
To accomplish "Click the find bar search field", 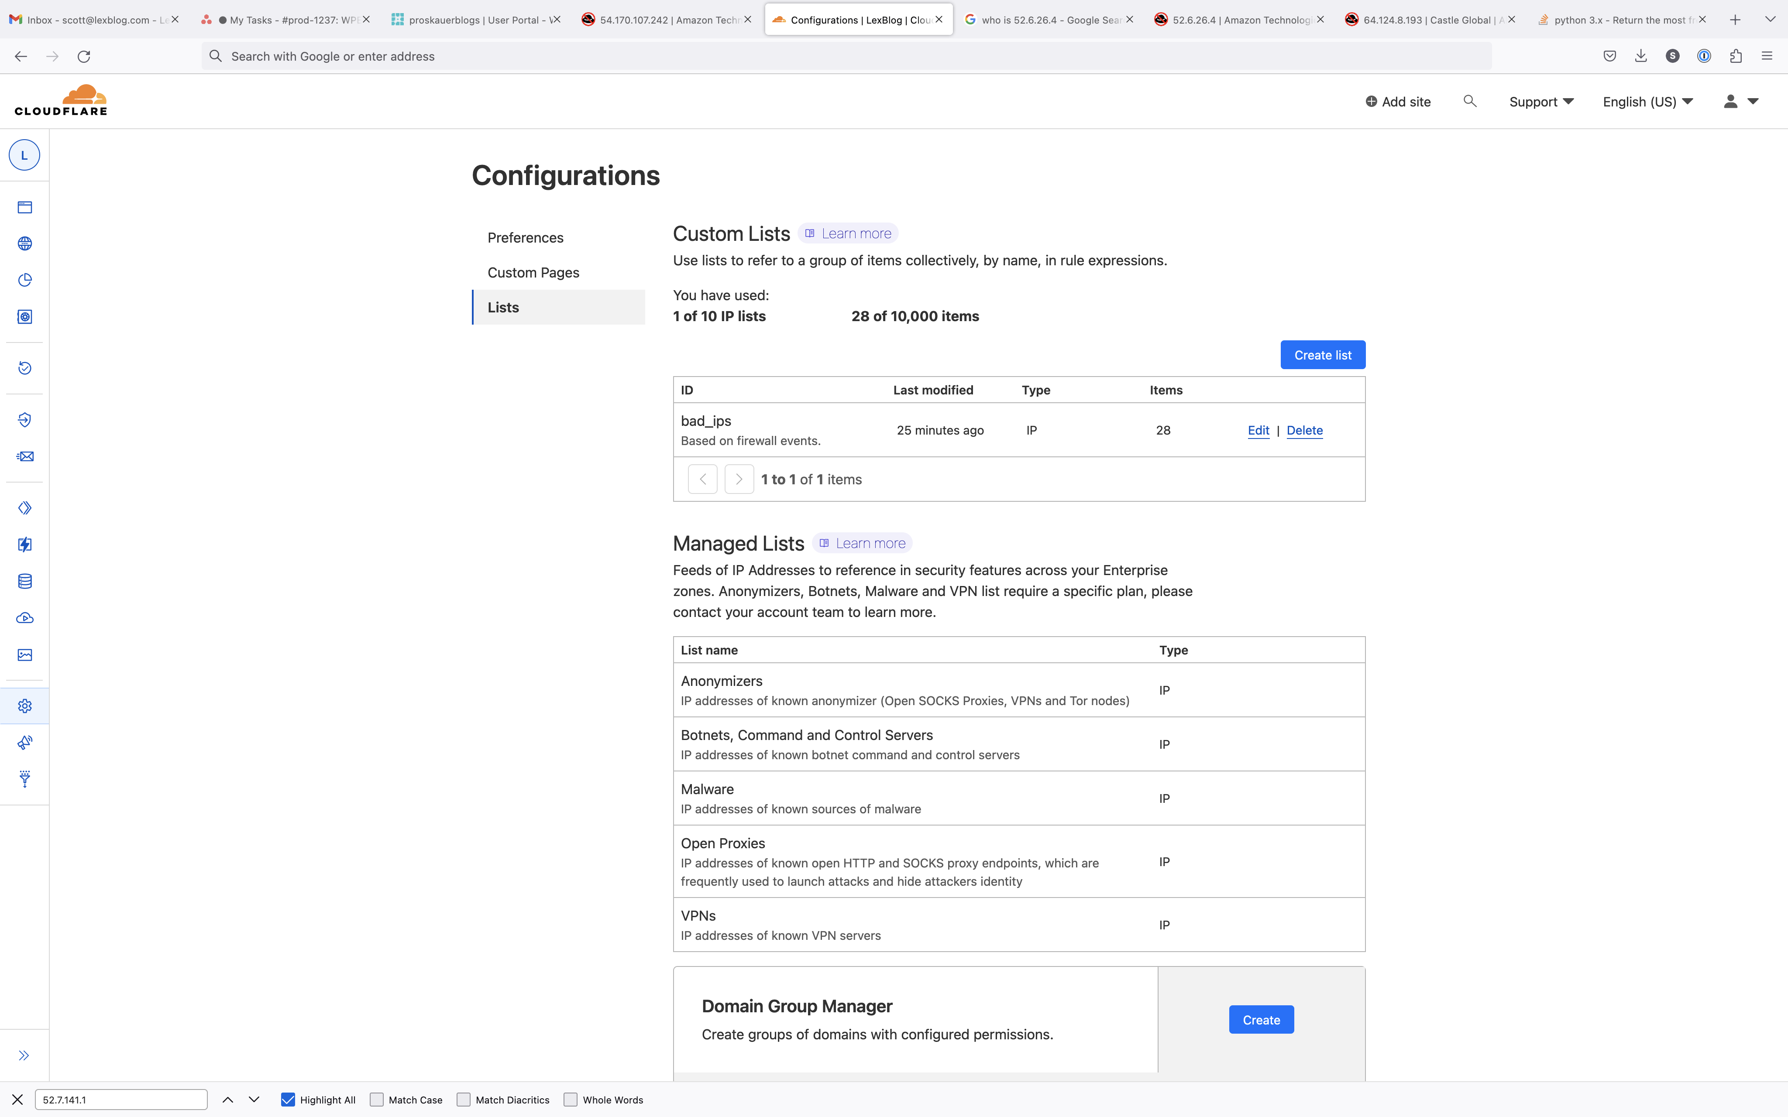I will tap(121, 1099).
